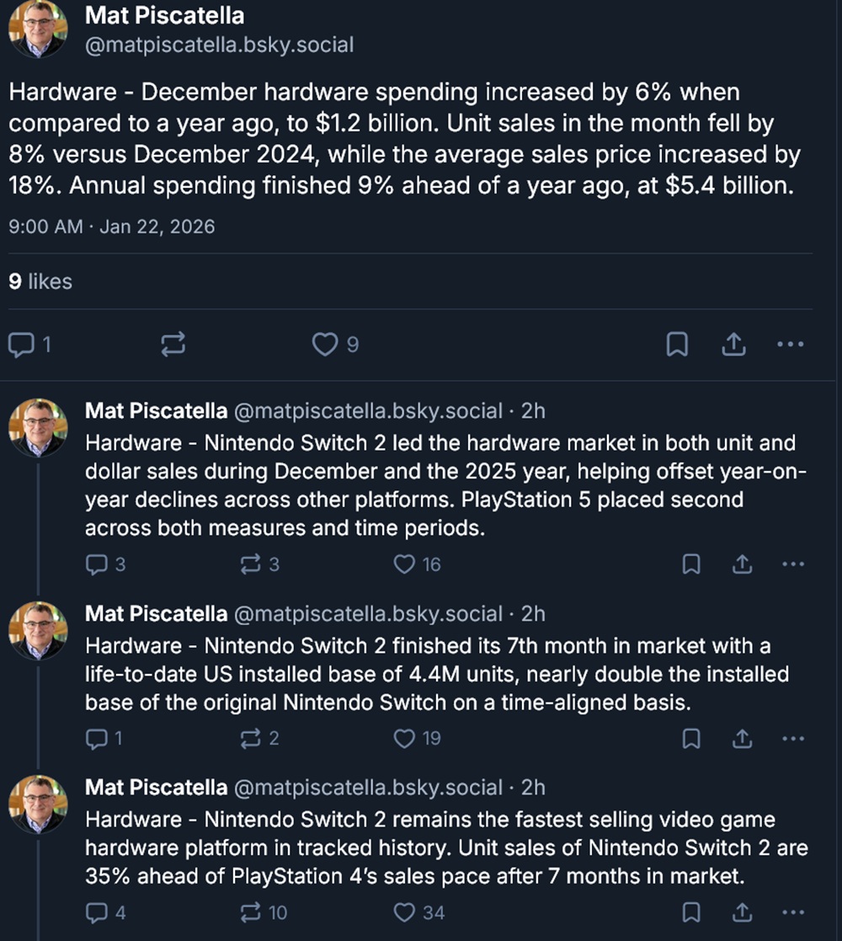This screenshot has height=941, width=842.
Task: Like the fastest selling post with 34 likes
Action: [x=406, y=912]
